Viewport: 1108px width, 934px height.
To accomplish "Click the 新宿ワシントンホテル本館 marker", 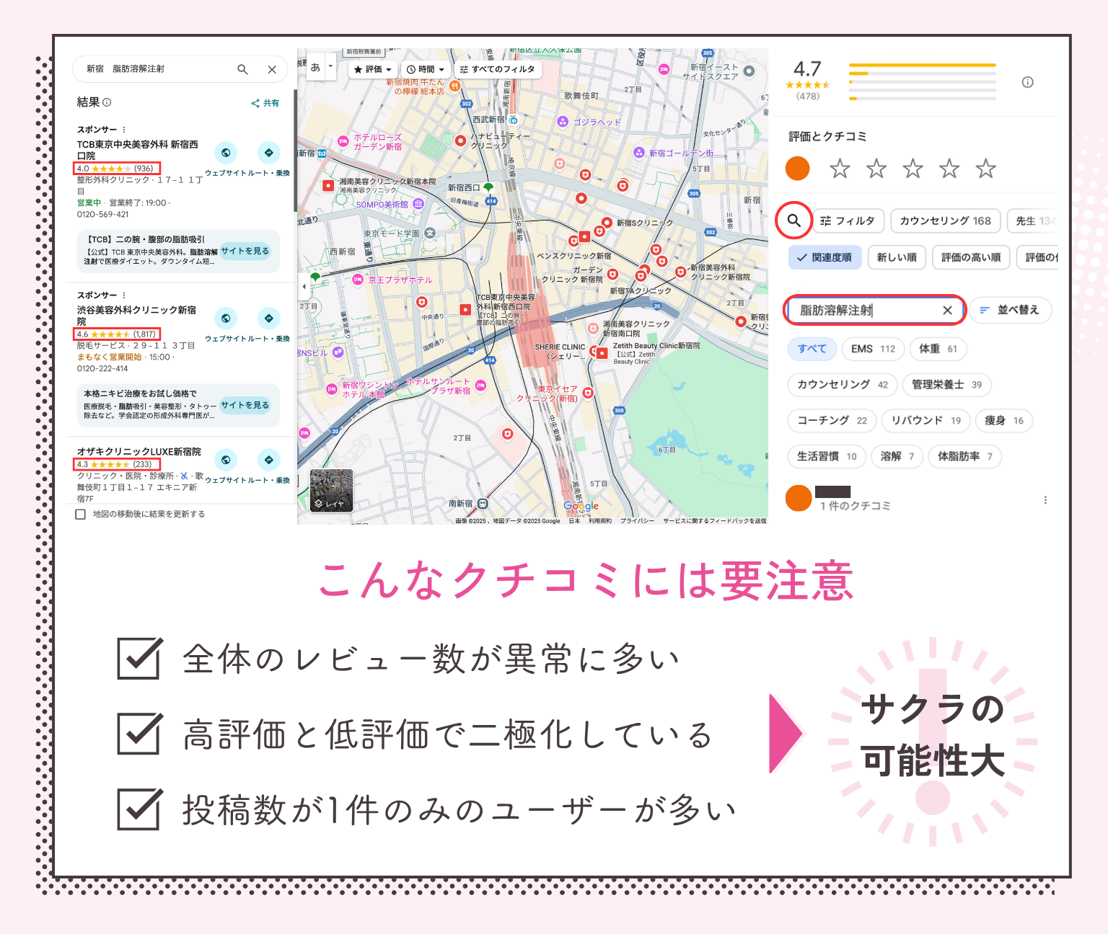I will (332, 389).
